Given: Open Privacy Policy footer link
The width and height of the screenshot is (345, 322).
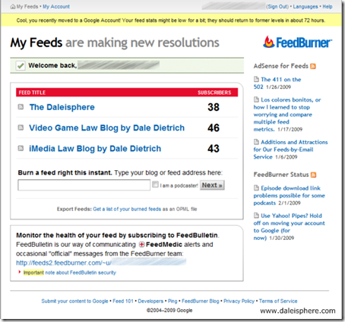Looking at the screenshot, I should (x=239, y=301).
